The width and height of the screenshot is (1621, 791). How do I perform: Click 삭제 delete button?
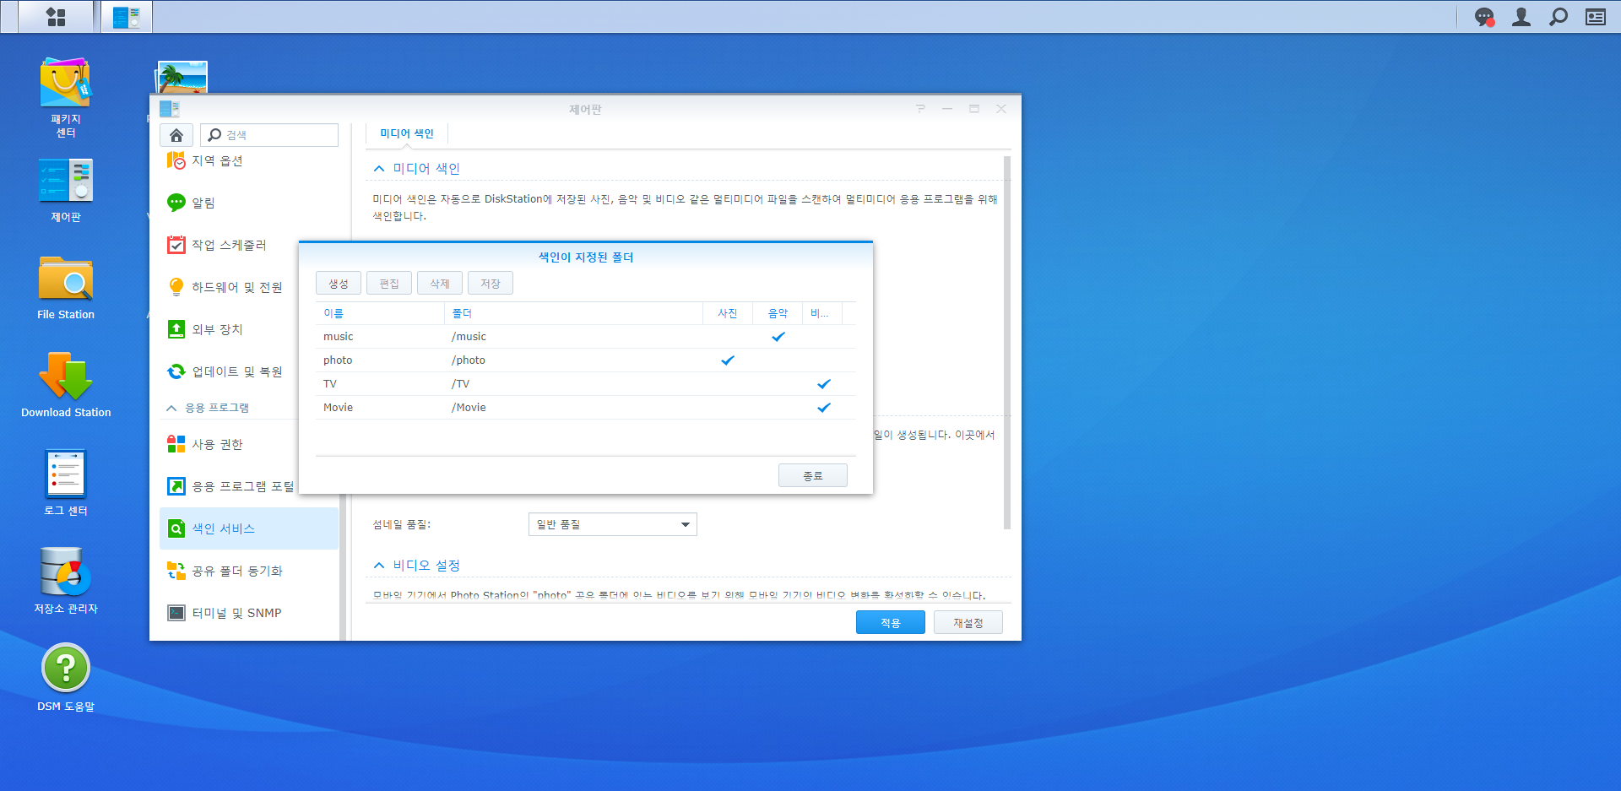[x=440, y=284]
